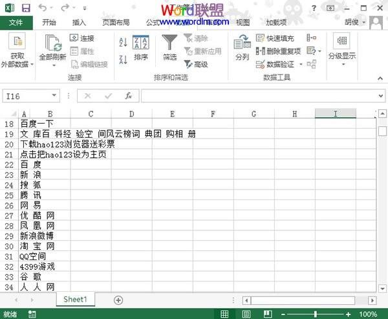Click the Sort (排序) icon
The height and width of the screenshot is (319, 388).
[x=140, y=48]
